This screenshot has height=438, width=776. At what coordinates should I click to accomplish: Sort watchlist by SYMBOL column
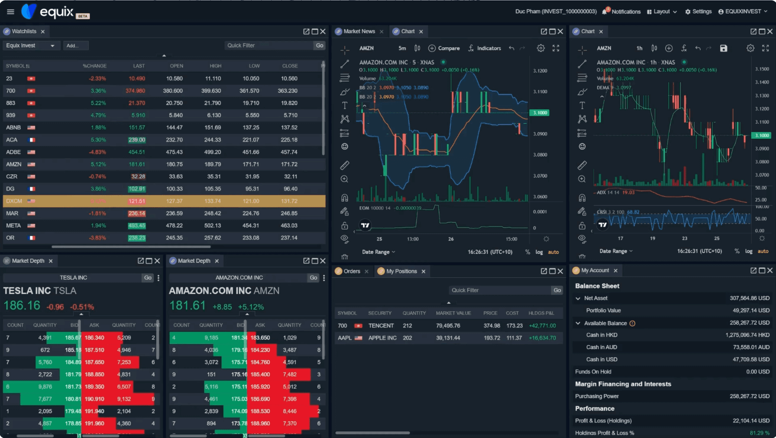pyautogui.click(x=18, y=66)
